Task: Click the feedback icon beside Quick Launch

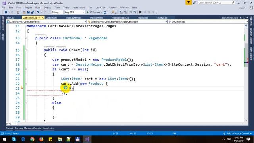Action: [194, 2]
